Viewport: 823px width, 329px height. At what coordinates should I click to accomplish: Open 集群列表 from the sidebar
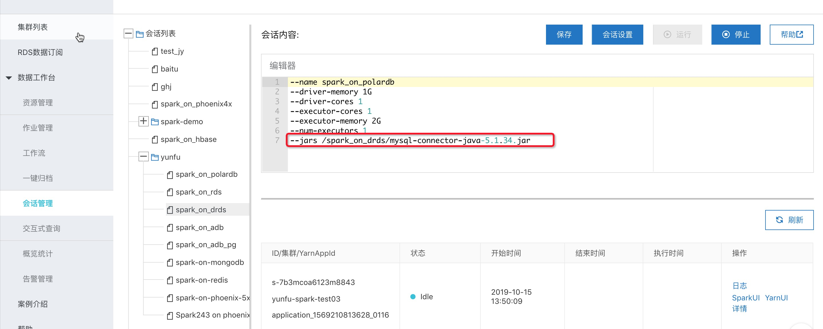click(33, 27)
